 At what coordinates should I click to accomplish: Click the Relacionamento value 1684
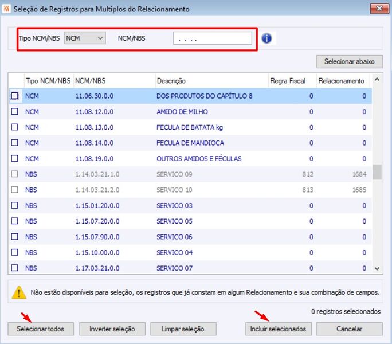click(x=359, y=174)
